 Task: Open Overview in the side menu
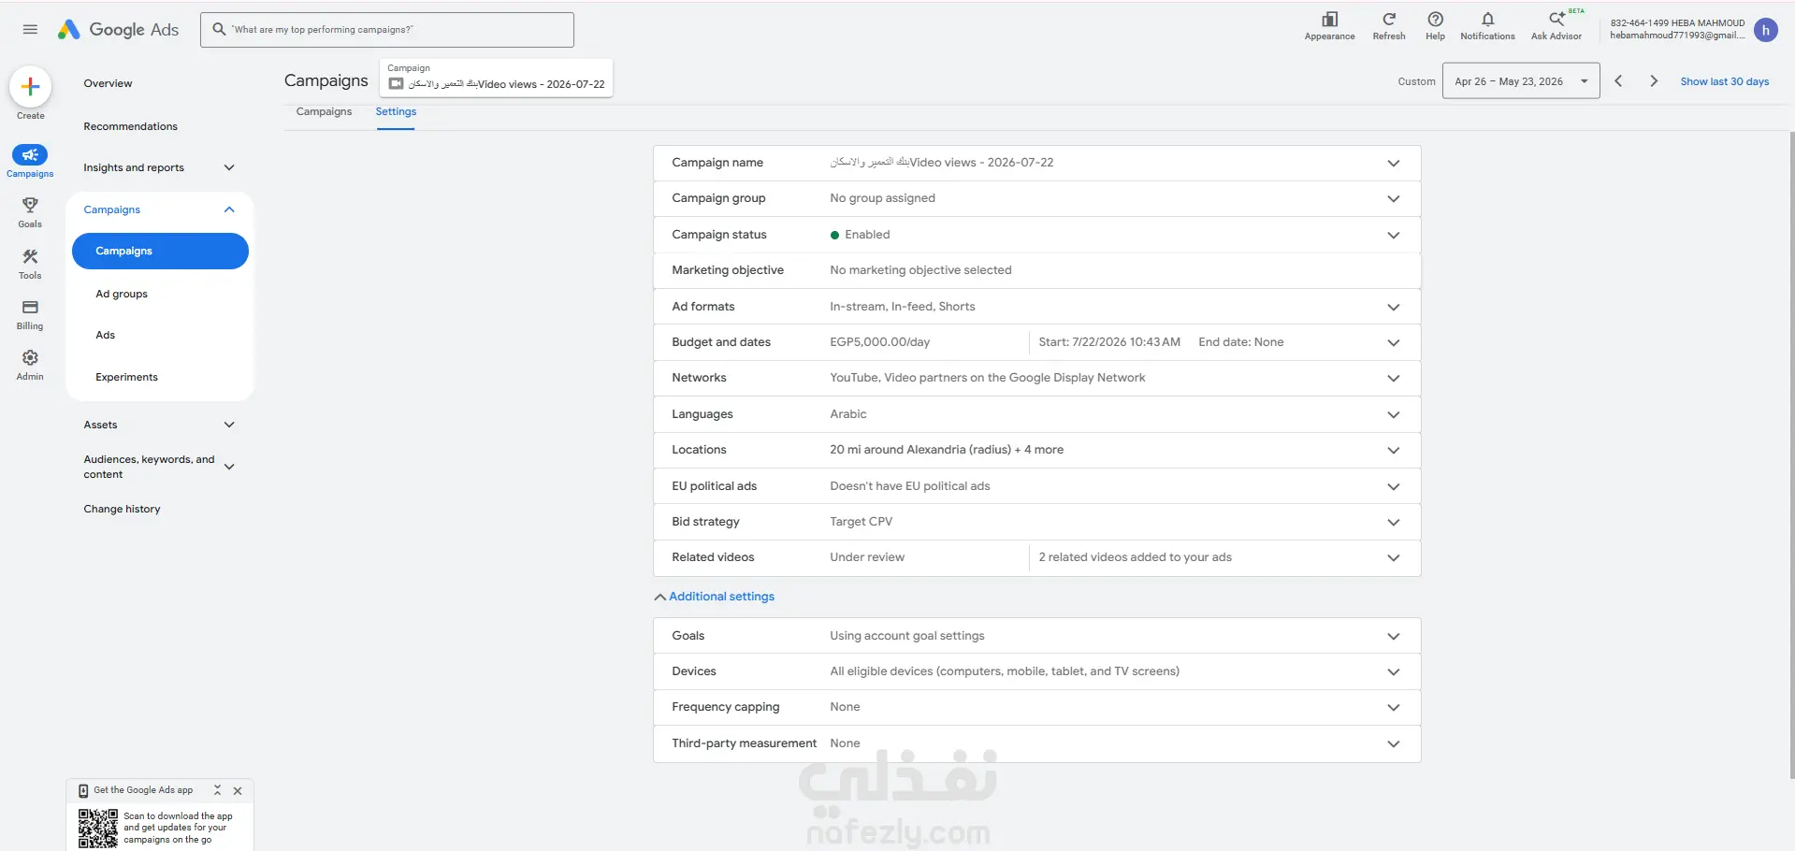(108, 83)
